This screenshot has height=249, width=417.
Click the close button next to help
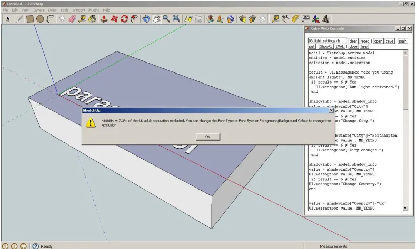point(353,46)
